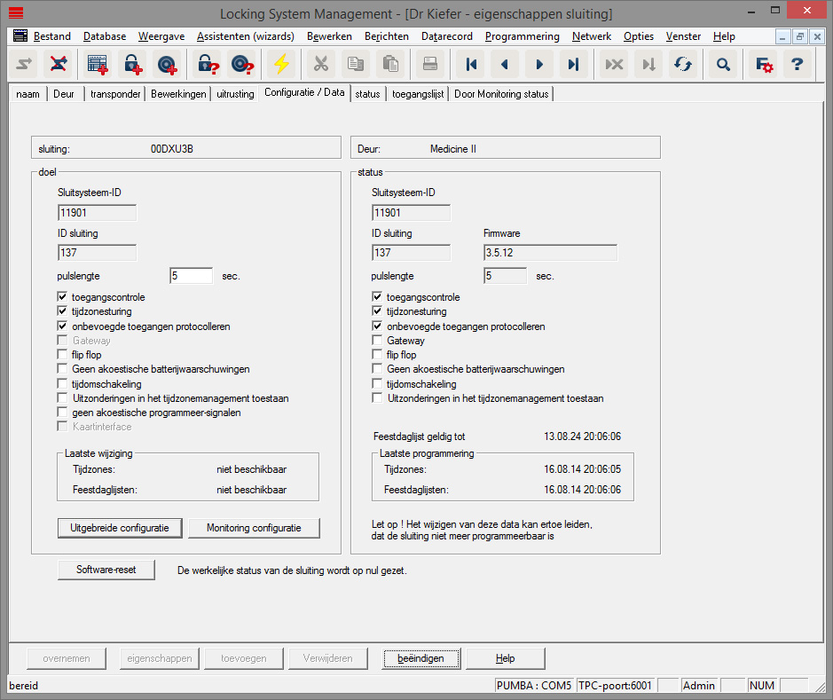Open the Database menu

pos(104,36)
